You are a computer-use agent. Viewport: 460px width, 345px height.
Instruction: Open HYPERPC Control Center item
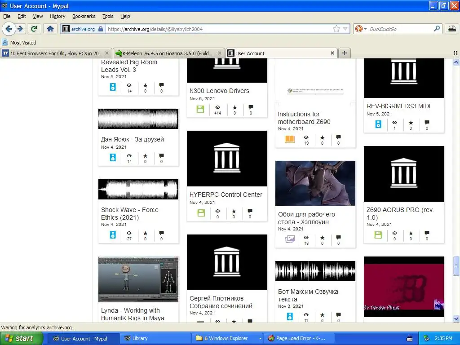click(x=226, y=195)
